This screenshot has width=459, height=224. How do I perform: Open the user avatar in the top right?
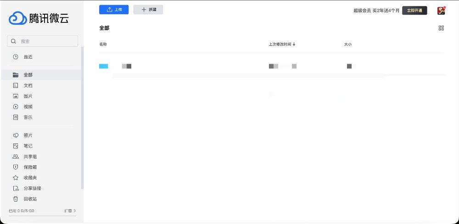tap(441, 11)
